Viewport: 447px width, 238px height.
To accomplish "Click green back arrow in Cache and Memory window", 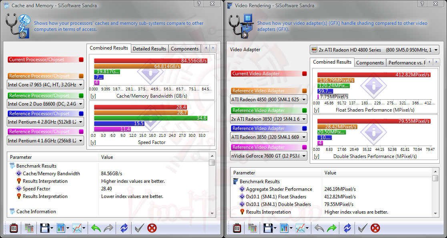I will click(x=96, y=228).
